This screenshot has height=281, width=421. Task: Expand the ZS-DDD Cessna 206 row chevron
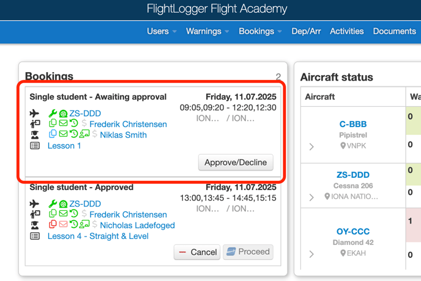tap(311, 197)
